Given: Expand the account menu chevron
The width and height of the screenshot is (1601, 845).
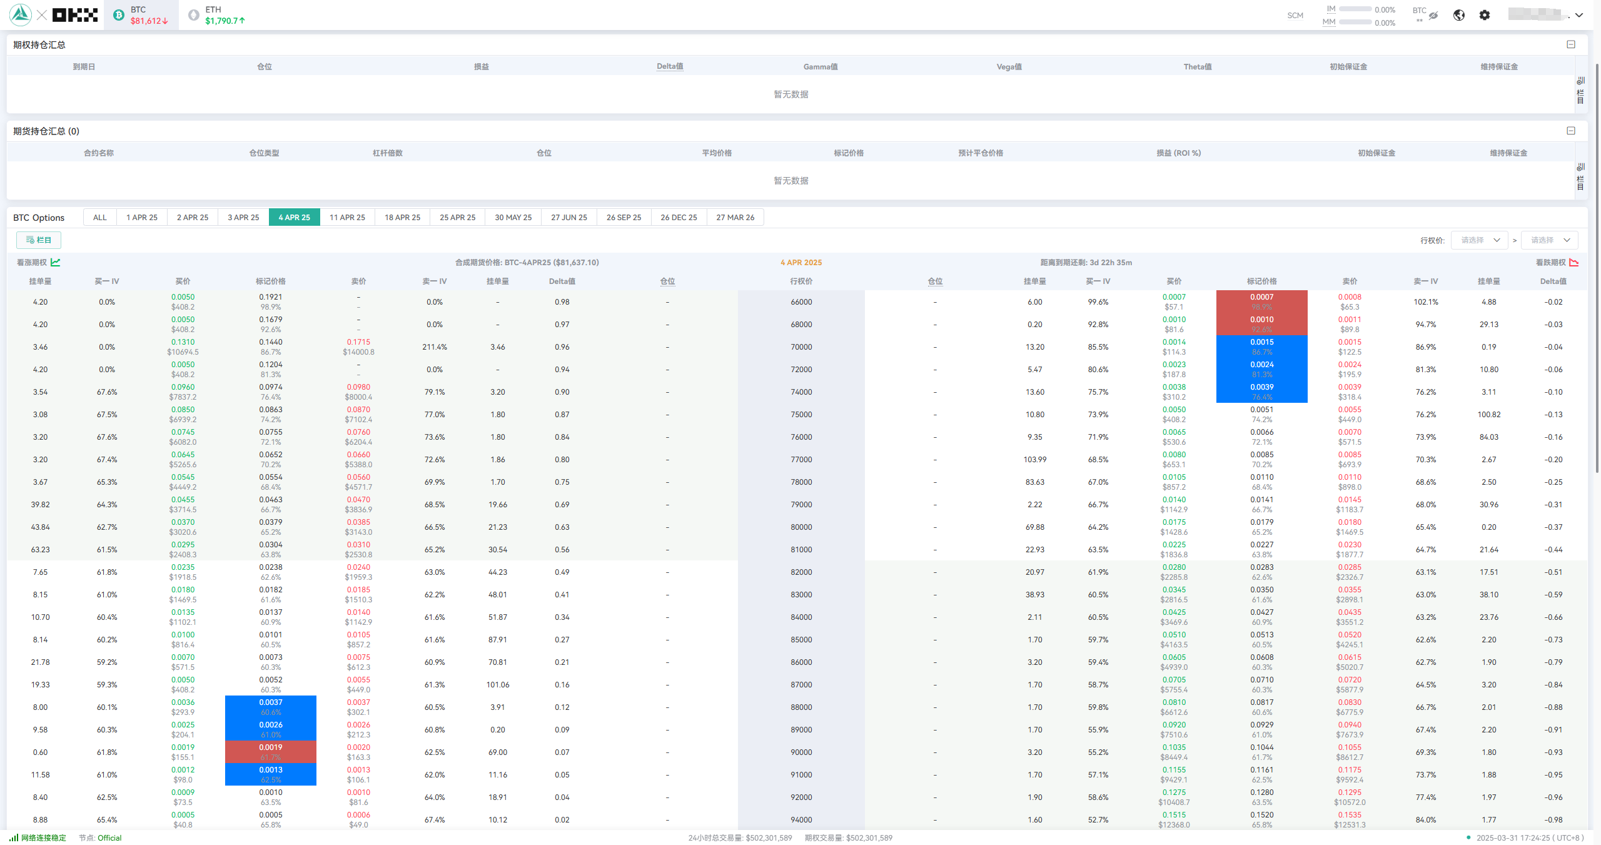Looking at the screenshot, I should (x=1580, y=15).
